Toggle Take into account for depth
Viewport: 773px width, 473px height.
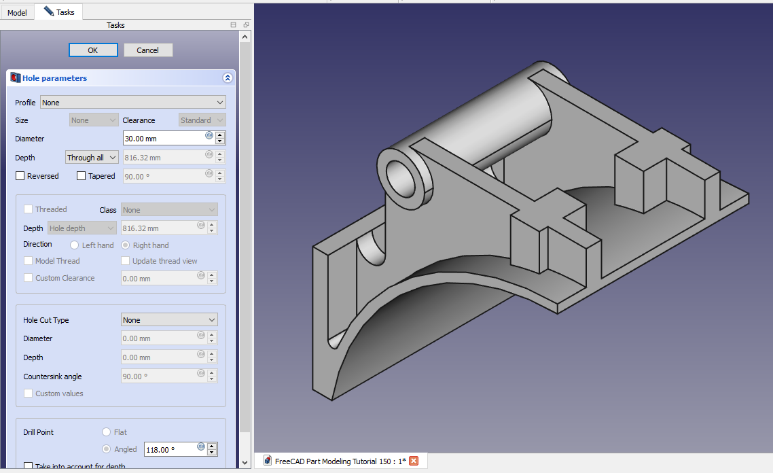coord(29,466)
